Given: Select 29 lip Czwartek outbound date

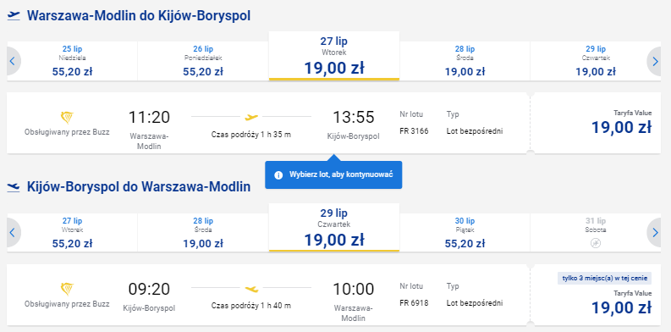Looking at the screenshot, I should 596,61.
